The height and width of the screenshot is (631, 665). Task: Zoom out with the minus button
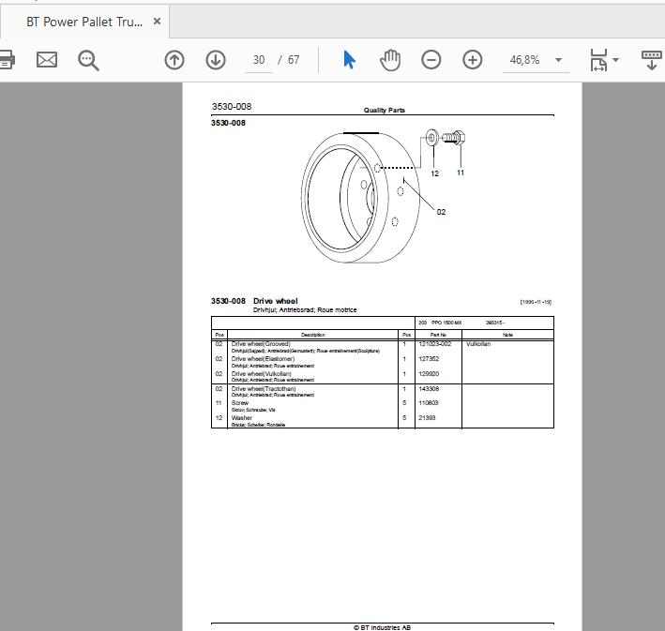coord(431,60)
